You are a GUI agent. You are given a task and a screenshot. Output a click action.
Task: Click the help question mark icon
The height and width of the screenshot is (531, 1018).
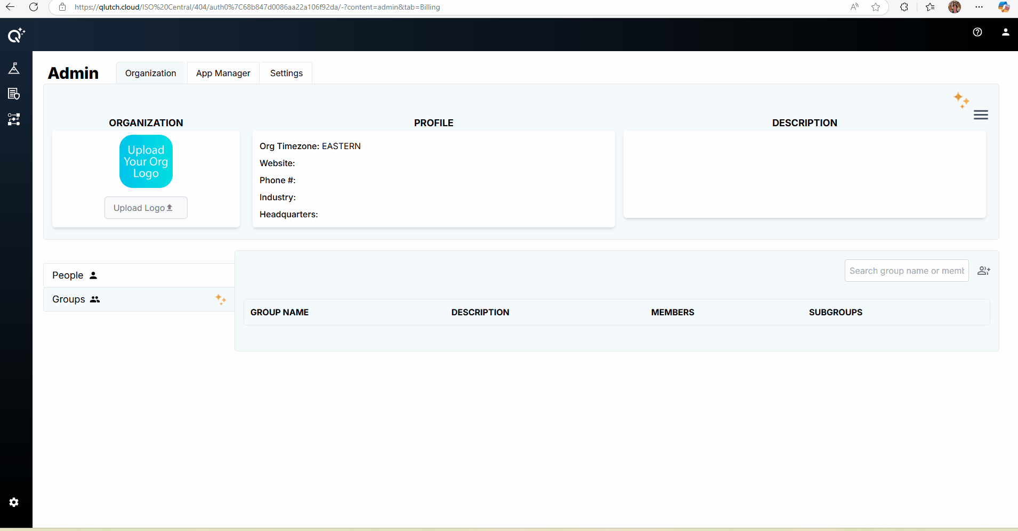point(977,32)
